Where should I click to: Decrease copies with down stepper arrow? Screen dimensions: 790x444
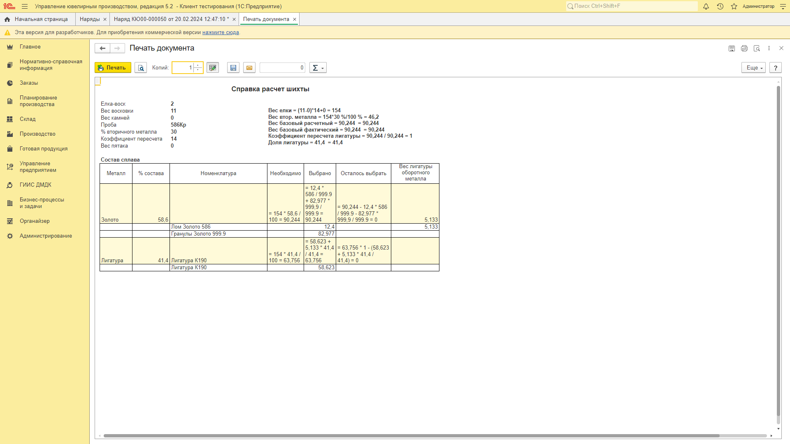[x=198, y=70]
